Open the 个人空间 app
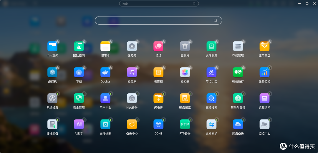Screen dimensions: 318x153 [52, 46]
